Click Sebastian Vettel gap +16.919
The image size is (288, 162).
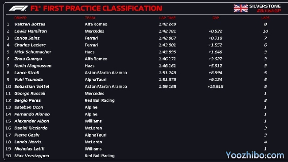(215, 87)
